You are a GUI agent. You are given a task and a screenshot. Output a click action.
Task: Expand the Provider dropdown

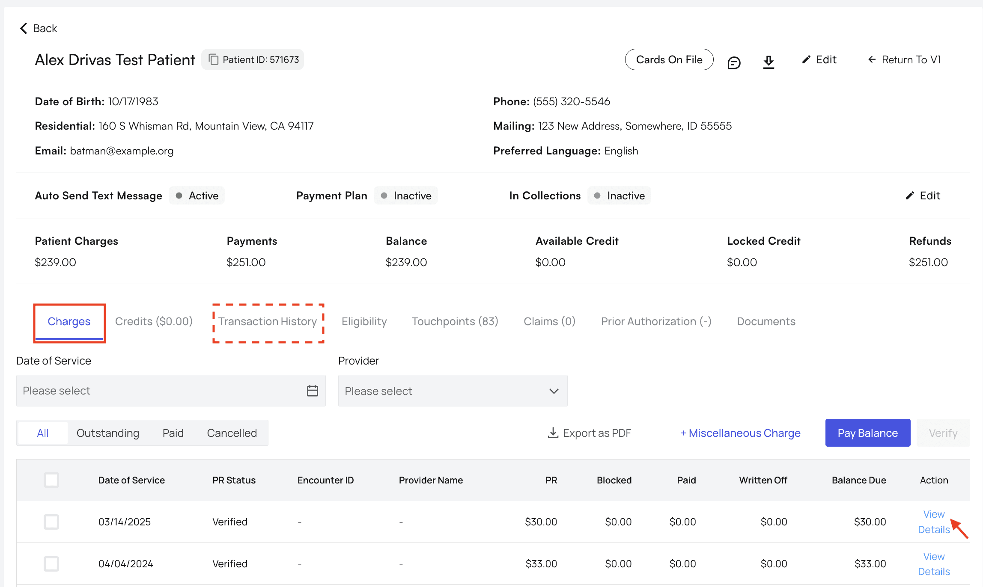[x=453, y=391]
